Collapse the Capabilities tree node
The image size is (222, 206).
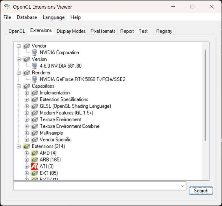click(x=19, y=86)
